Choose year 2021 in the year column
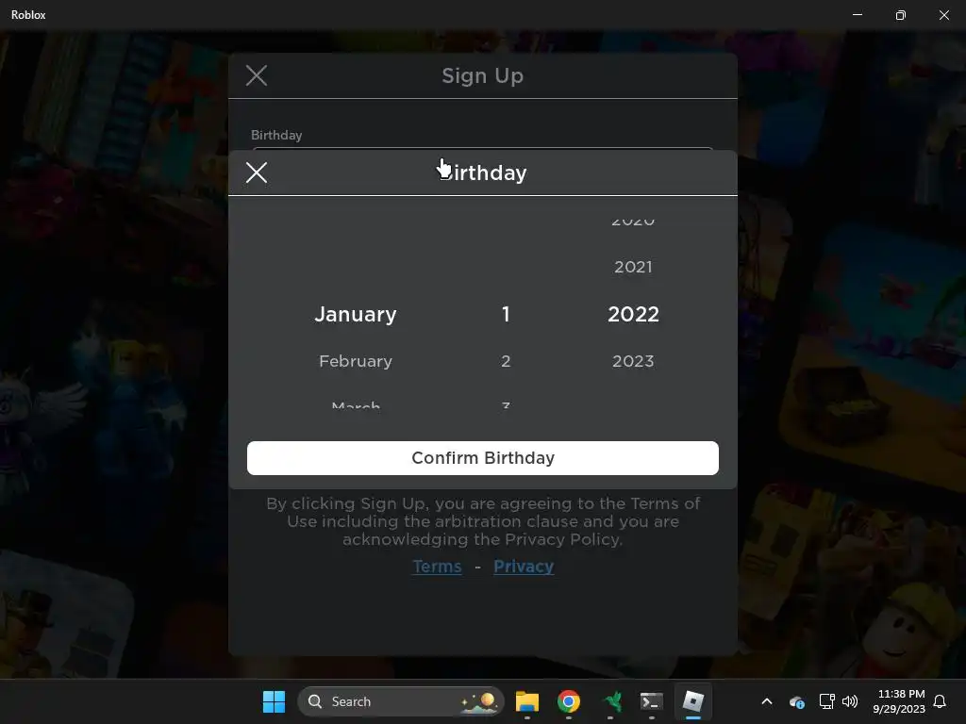Image resolution: width=966 pixels, height=724 pixels. pyautogui.click(x=633, y=267)
